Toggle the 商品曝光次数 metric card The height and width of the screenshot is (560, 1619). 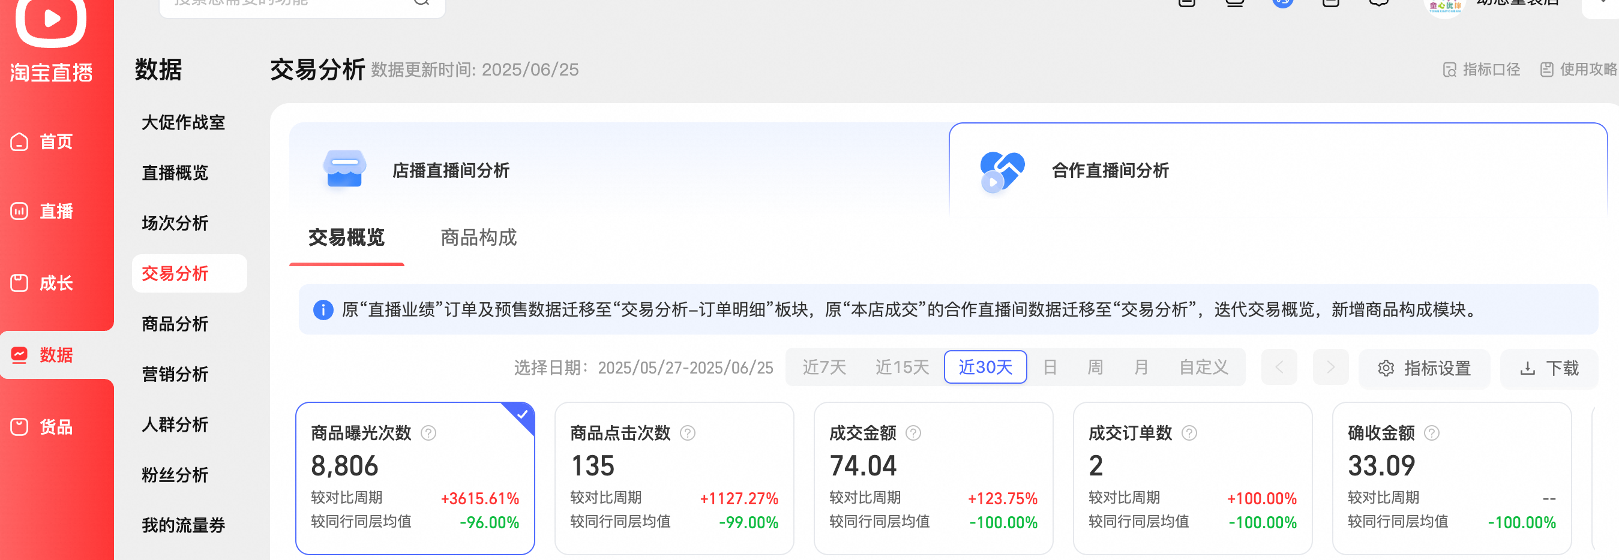coord(415,478)
